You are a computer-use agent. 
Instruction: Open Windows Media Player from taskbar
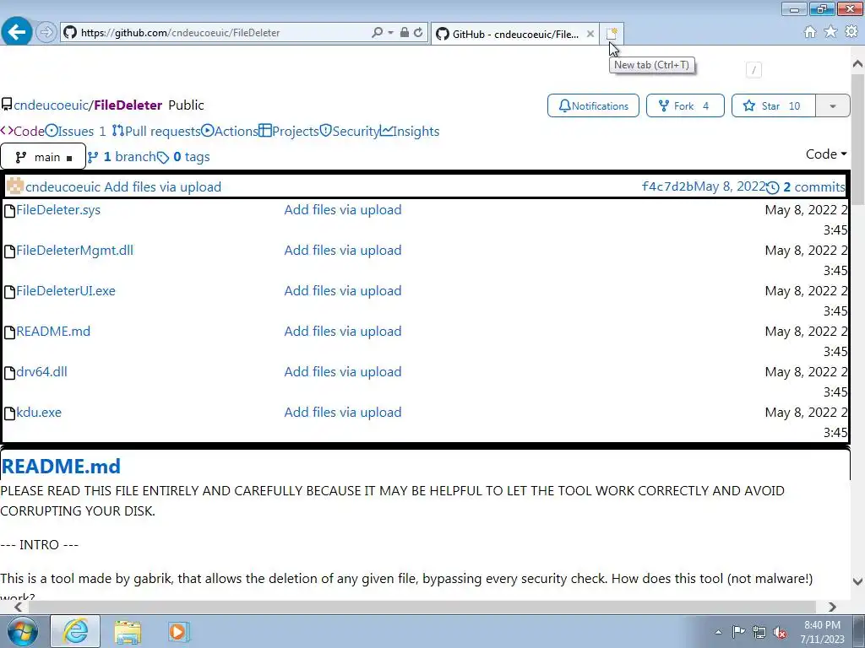click(x=178, y=631)
